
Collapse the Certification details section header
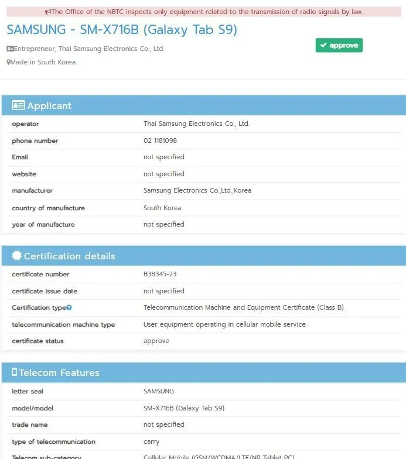(203, 256)
